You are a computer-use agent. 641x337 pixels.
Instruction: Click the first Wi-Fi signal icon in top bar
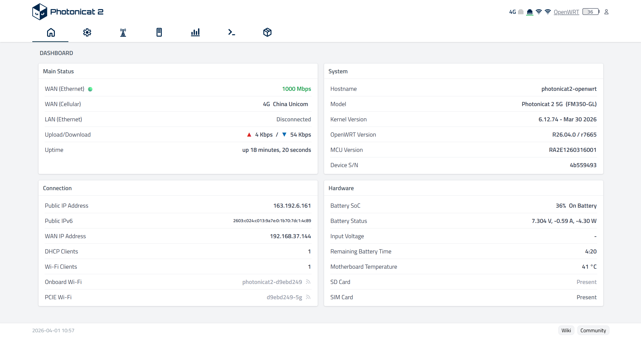pos(539,12)
